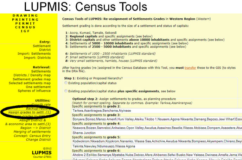
Task: Open Growth rate utility
Action: (41, 105)
